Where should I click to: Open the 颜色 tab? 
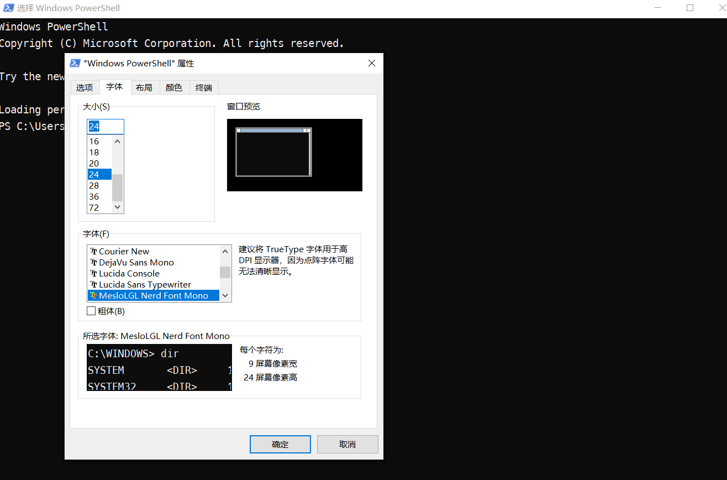tap(174, 87)
